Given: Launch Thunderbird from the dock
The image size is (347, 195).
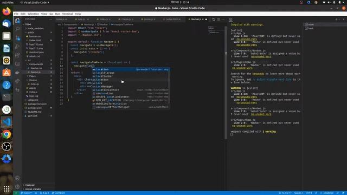Looking at the screenshot, I should click(x=7, y=24).
